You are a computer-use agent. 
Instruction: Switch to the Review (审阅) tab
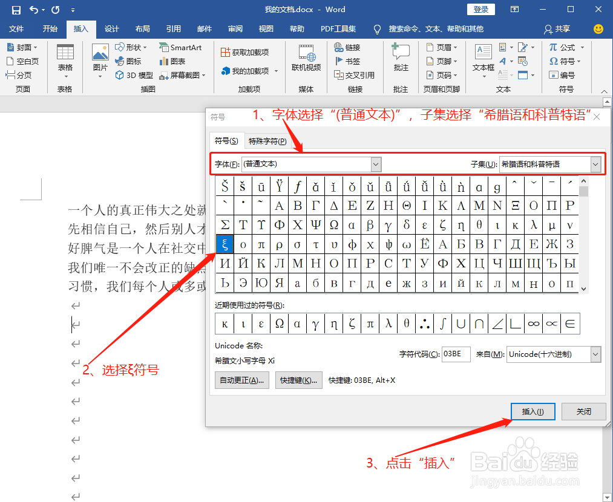[x=235, y=29]
